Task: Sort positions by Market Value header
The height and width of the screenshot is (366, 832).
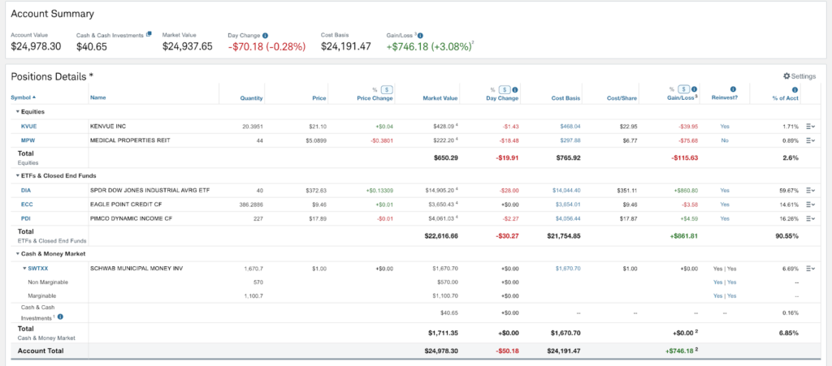Action: [440, 98]
